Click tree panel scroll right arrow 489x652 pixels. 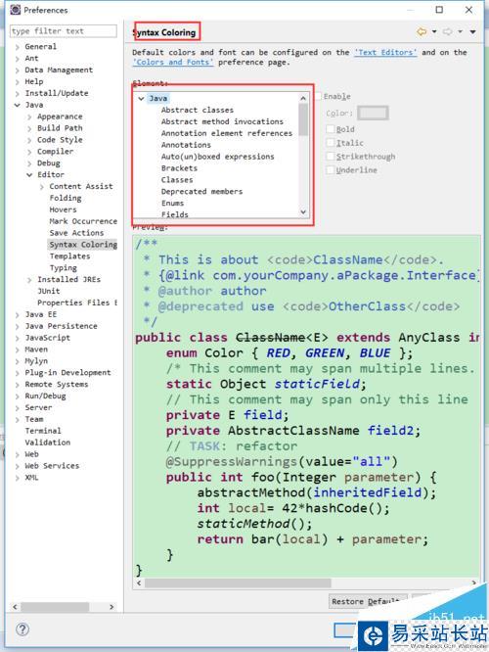pyautogui.click(x=111, y=607)
